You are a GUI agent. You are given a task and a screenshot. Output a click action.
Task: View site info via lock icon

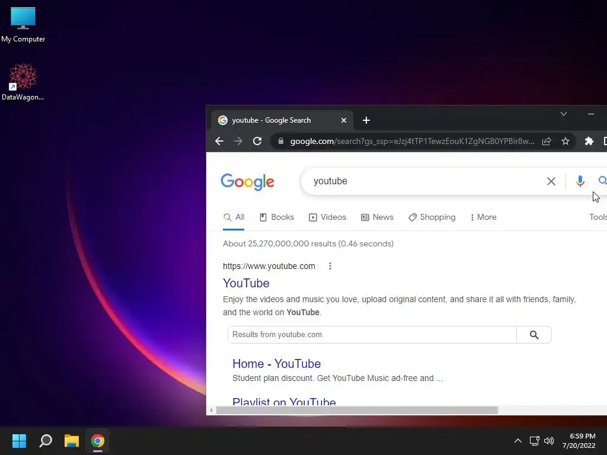coord(281,141)
